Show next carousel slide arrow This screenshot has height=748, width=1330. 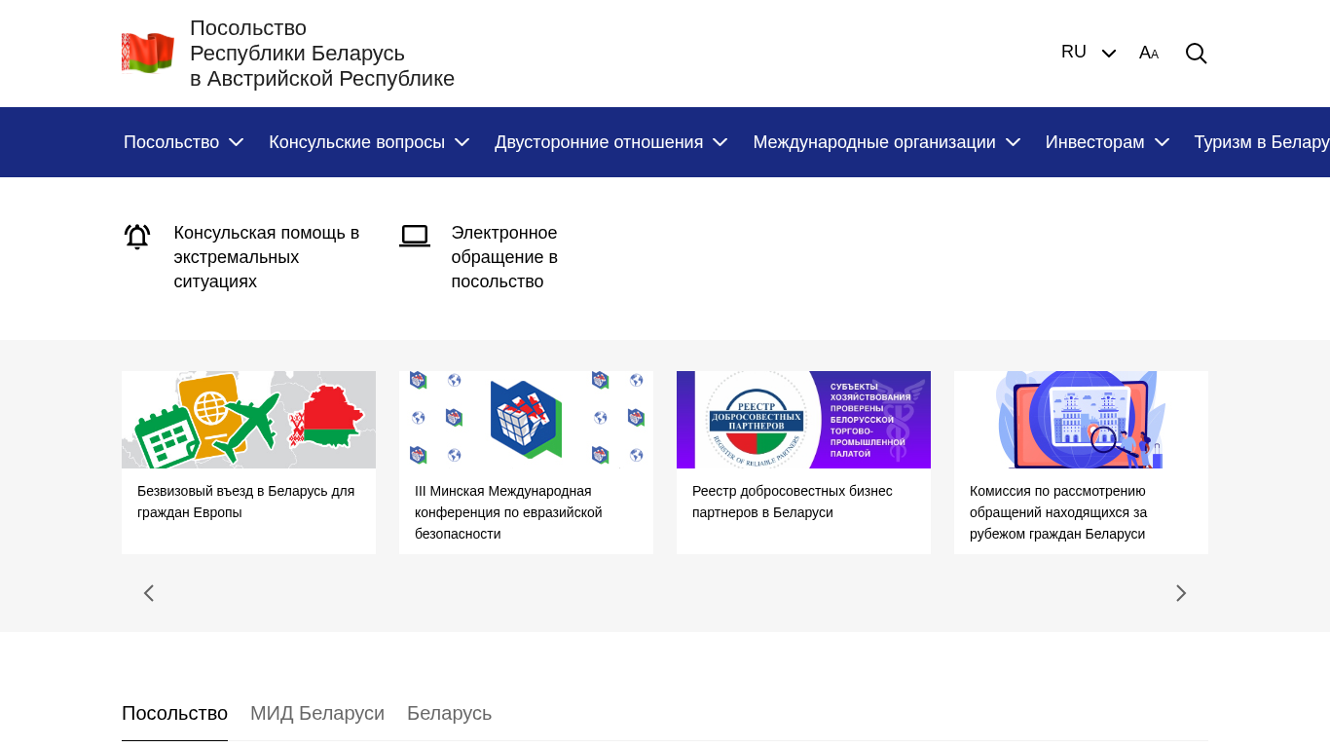(1181, 593)
